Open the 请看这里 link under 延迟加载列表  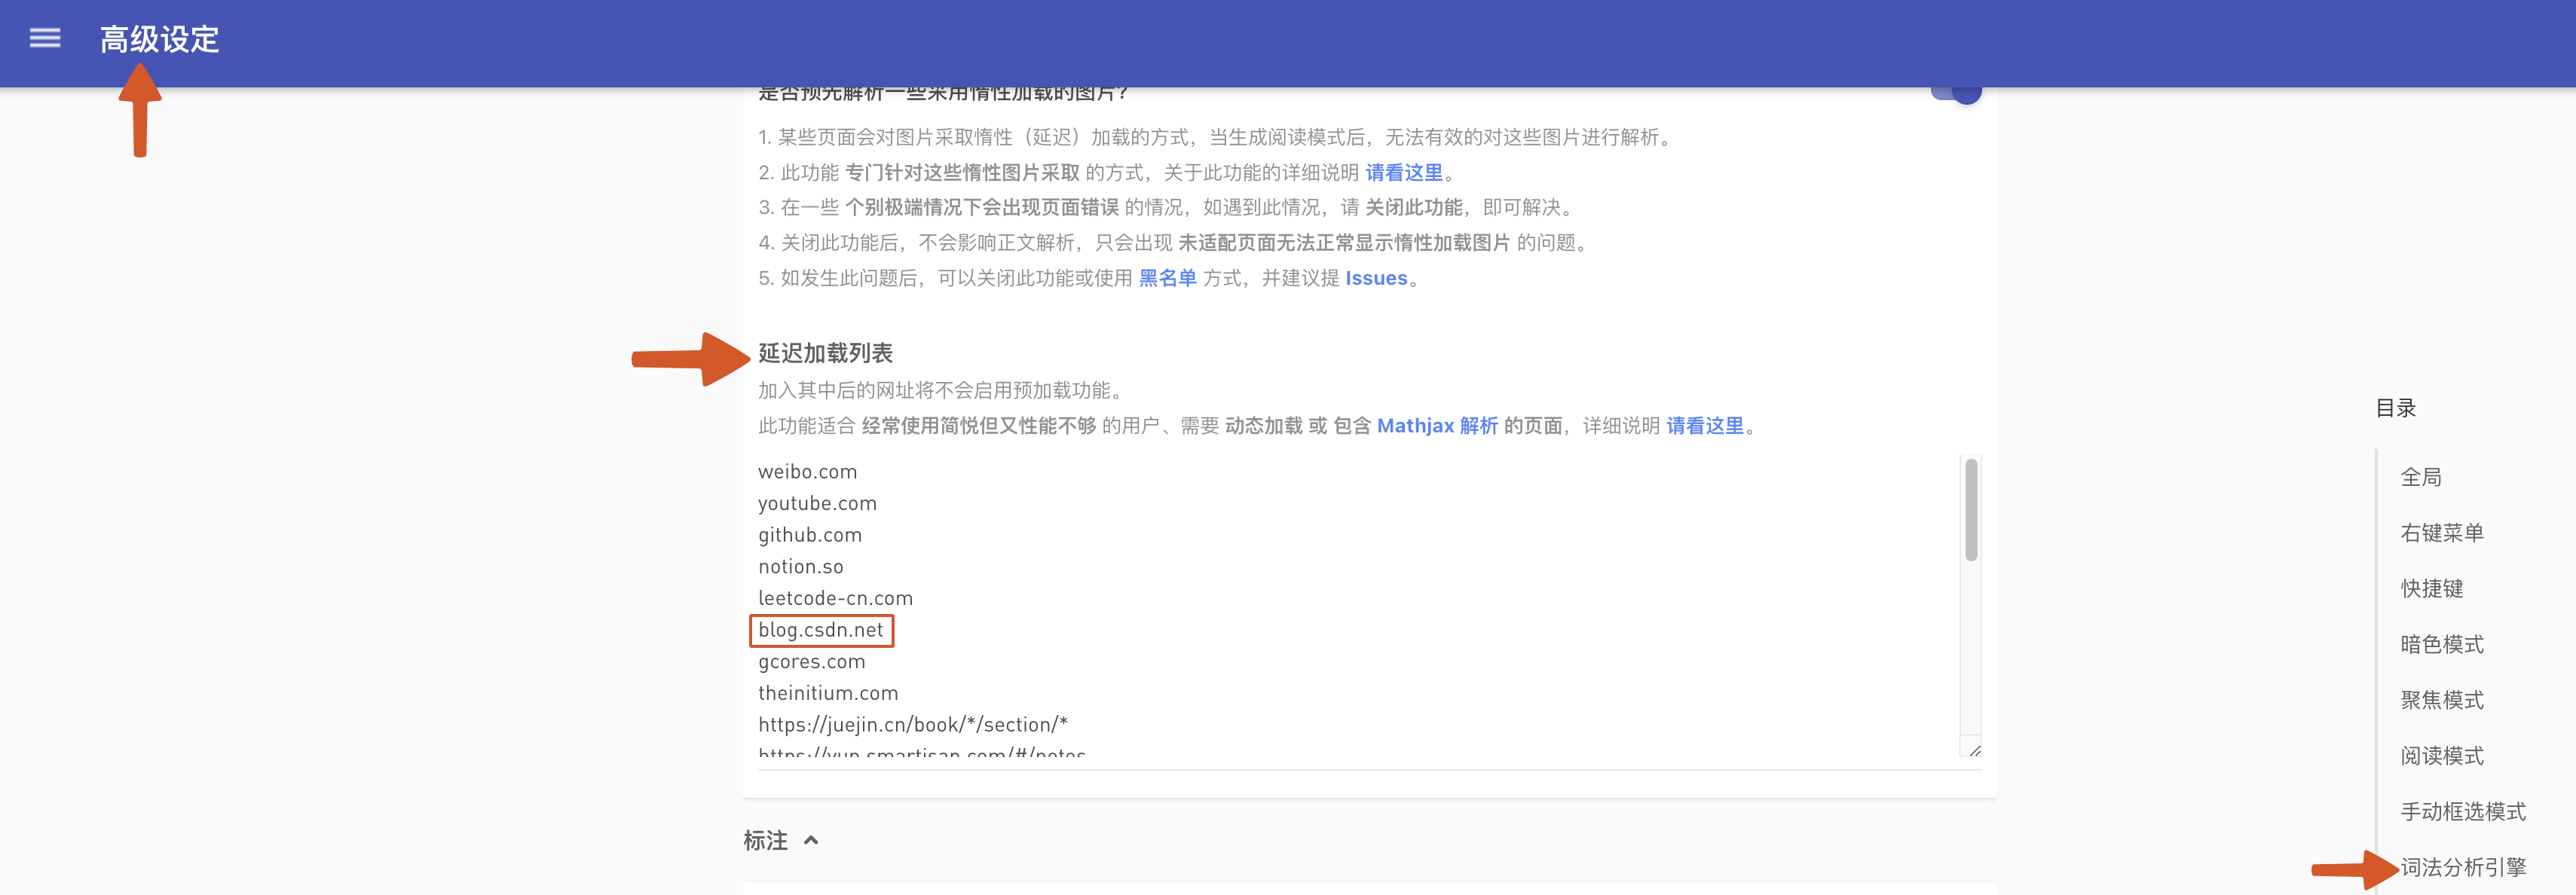(x=1706, y=425)
